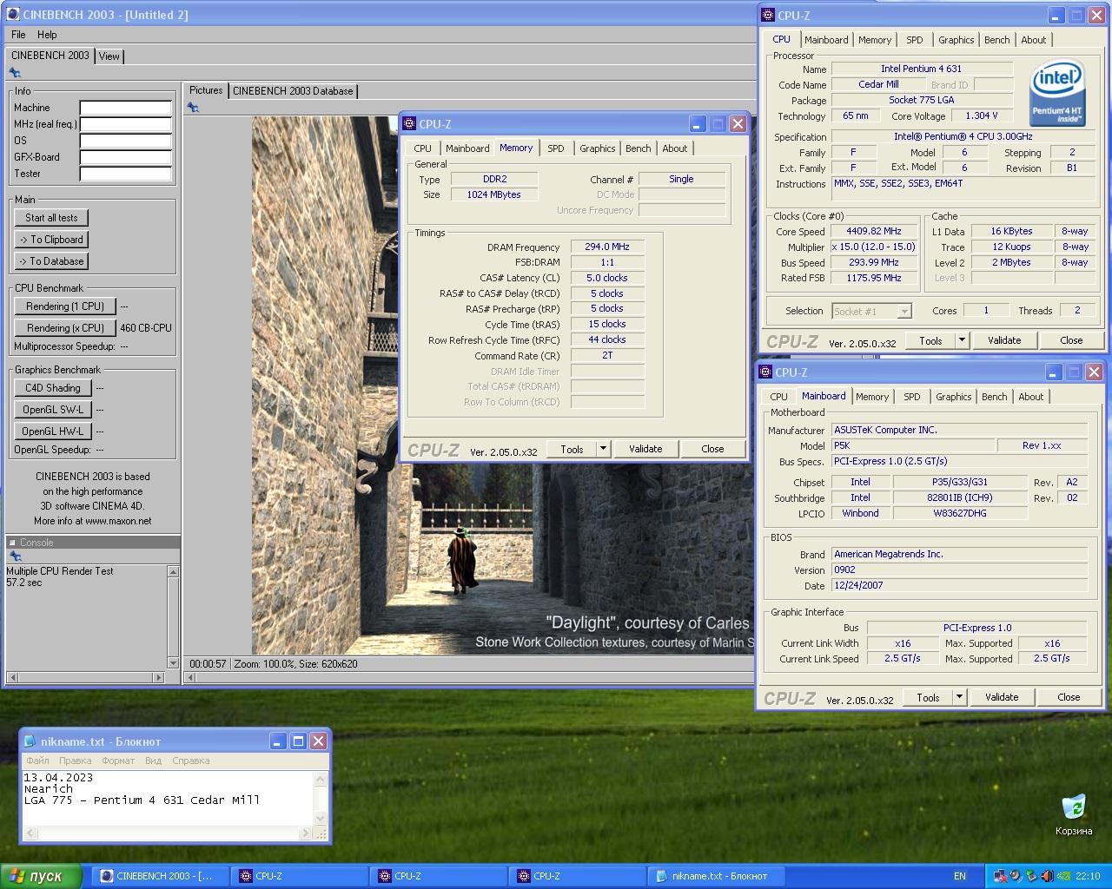
Task: Click CPU-Z Memory window title icon
Action: [x=409, y=124]
